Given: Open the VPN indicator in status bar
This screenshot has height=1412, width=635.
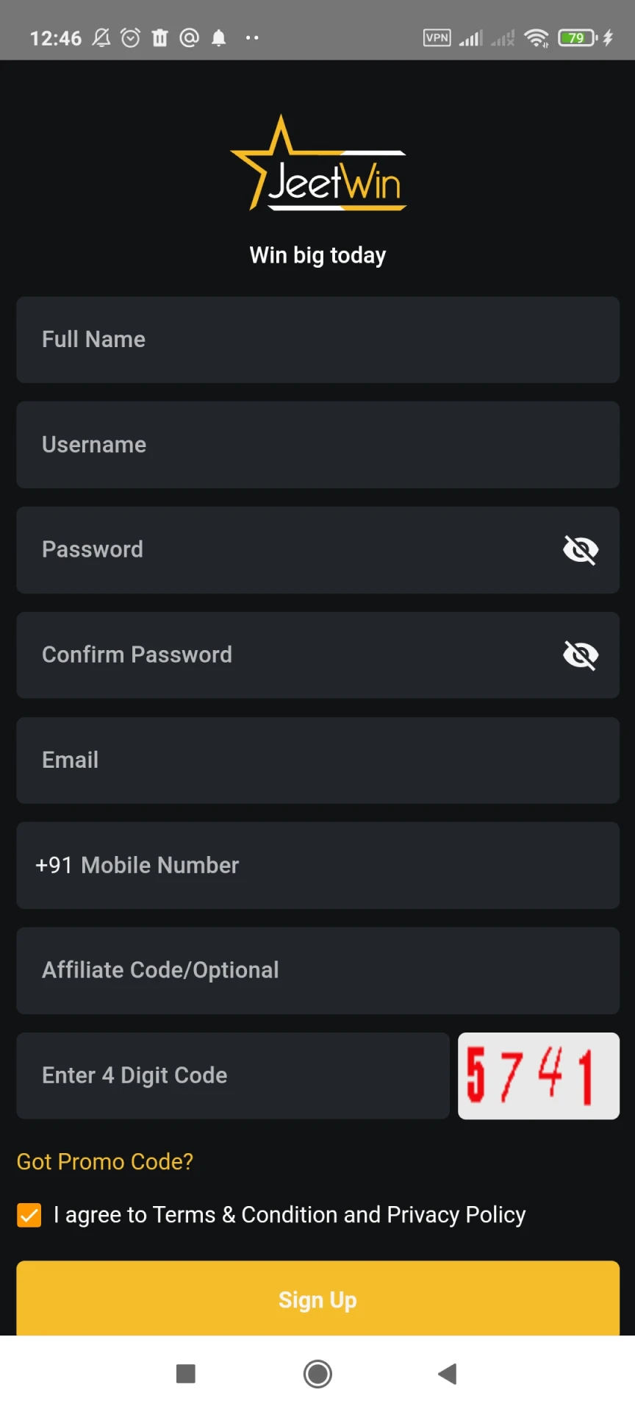Looking at the screenshot, I should 437,38.
